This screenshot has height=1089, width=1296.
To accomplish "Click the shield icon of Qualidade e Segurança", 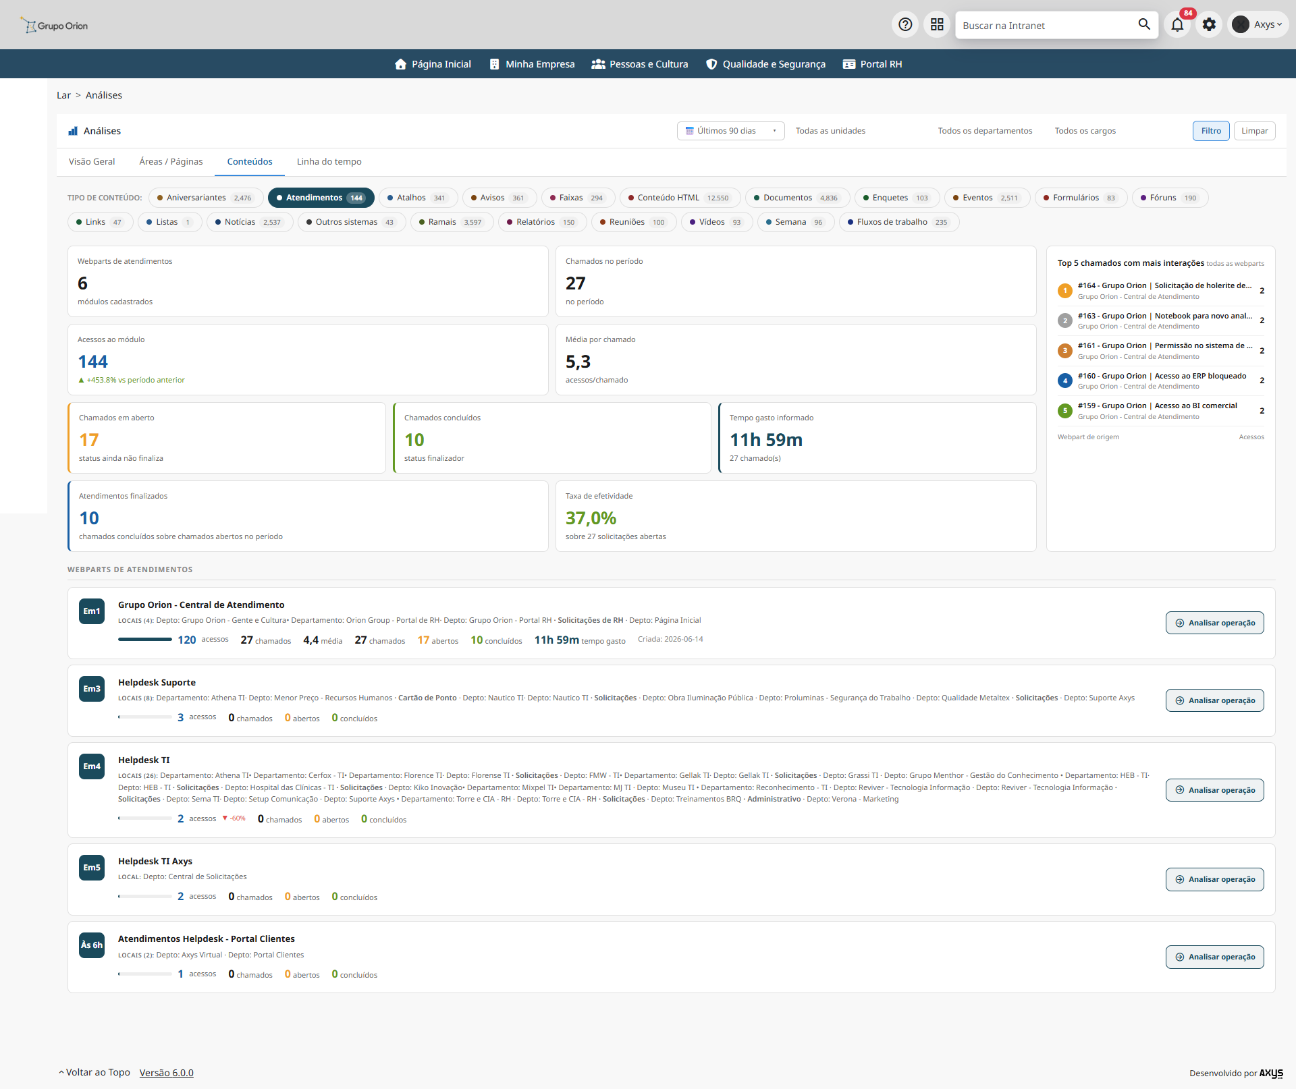I will [711, 64].
